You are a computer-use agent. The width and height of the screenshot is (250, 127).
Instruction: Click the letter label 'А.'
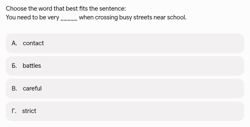point(14,43)
